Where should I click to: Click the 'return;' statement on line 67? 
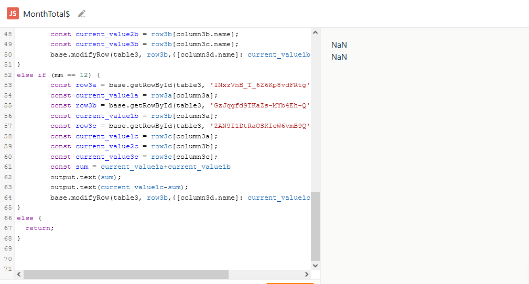pos(39,228)
